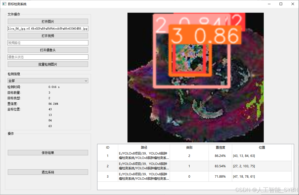299x195 pixels.
Task: Click the 打开图片 button
Action: click(48, 21)
